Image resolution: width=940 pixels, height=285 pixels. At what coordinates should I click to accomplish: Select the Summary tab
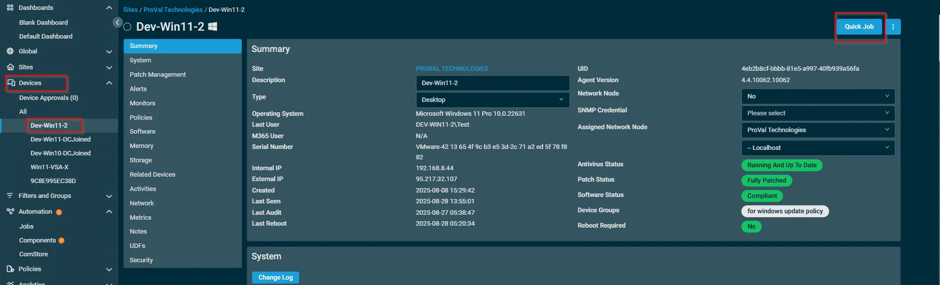tap(183, 46)
